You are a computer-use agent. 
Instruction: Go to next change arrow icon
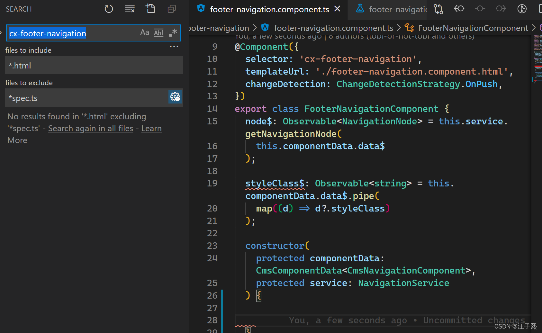point(501,9)
